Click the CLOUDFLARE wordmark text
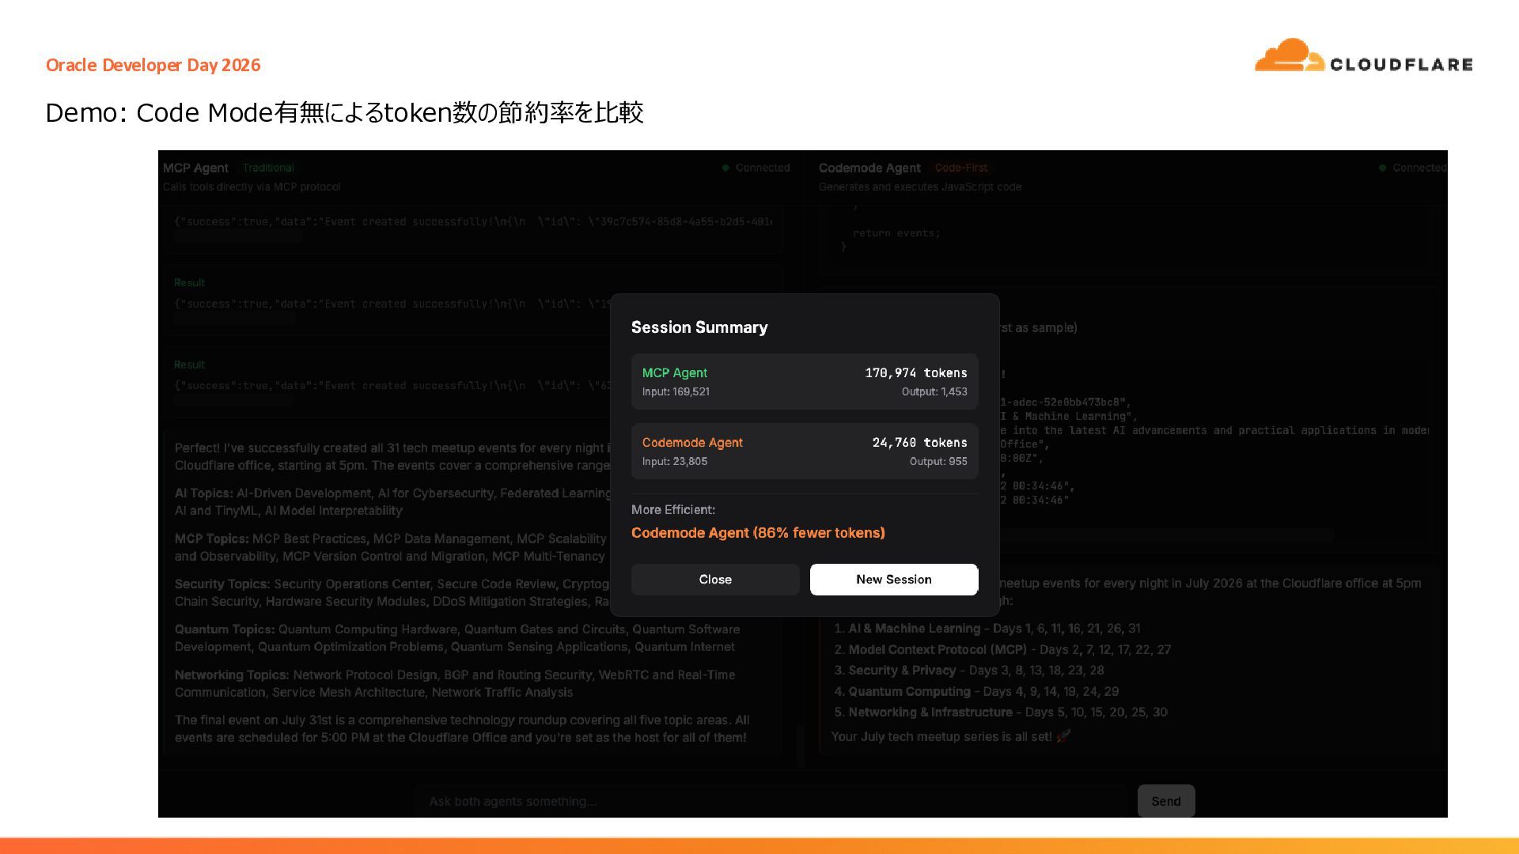This screenshot has height=854, width=1519. (x=1401, y=65)
